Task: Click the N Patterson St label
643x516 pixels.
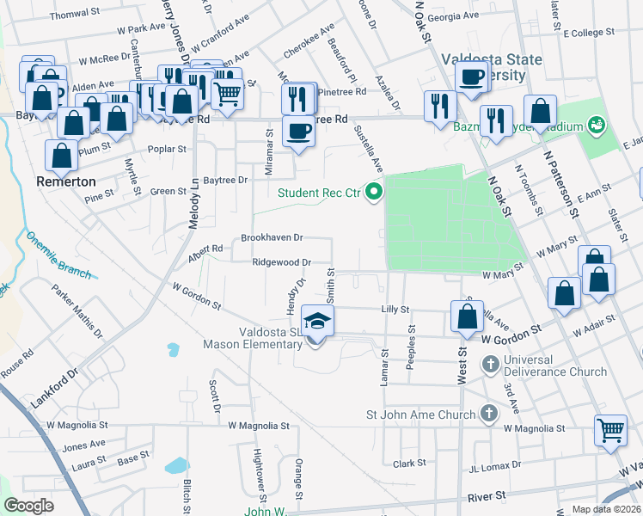Action: [561, 185]
